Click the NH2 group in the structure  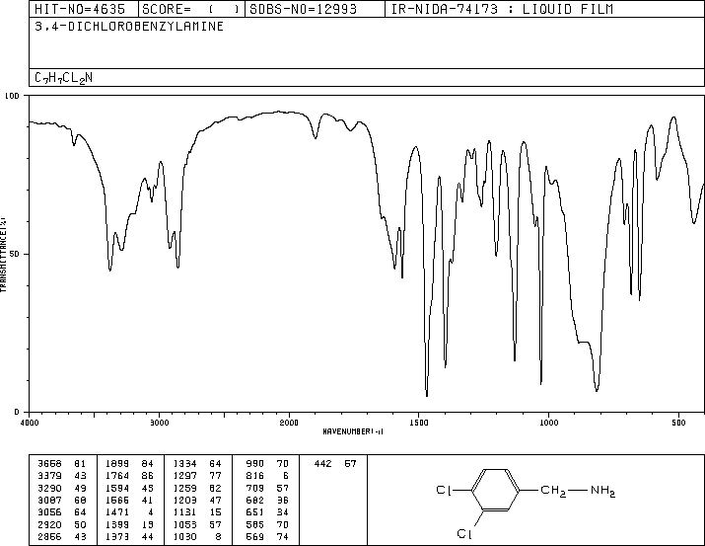602,491
